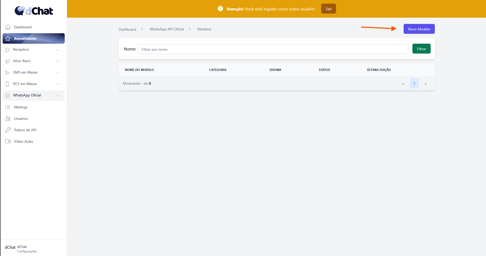Focus the Filtrar por nome field
Image resolution: width=486 pixels, height=256 pixels.
[x=273, y=49]
